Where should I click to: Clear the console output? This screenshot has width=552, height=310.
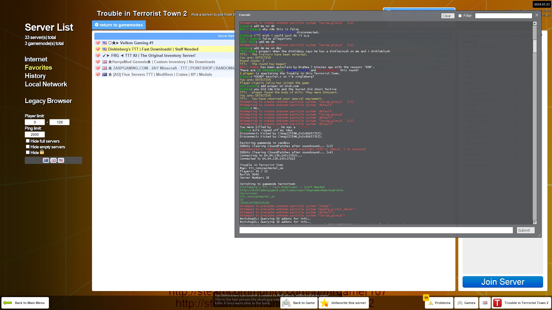click(x=447, y=16)
